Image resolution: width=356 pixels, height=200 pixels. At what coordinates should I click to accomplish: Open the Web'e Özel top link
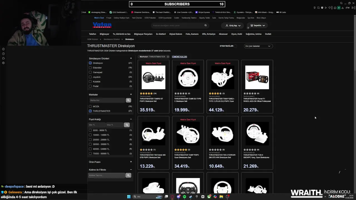[99, 18]
